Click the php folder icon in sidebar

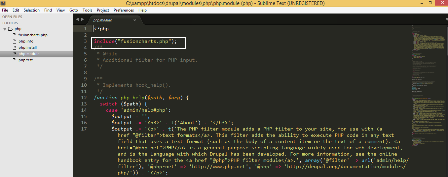coord(10,29)
